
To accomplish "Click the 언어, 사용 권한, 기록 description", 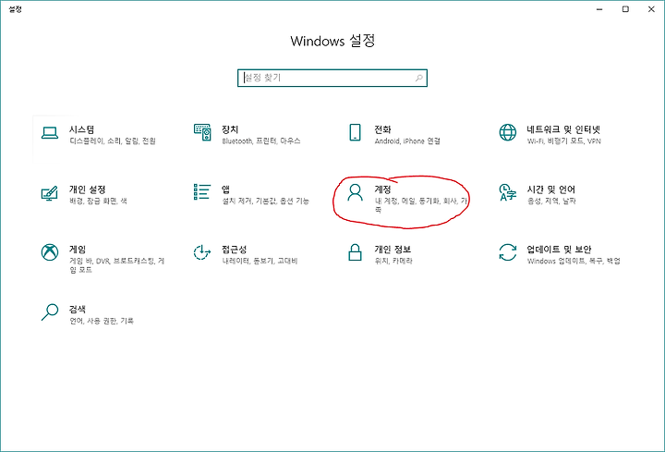I will coord(102,321).
